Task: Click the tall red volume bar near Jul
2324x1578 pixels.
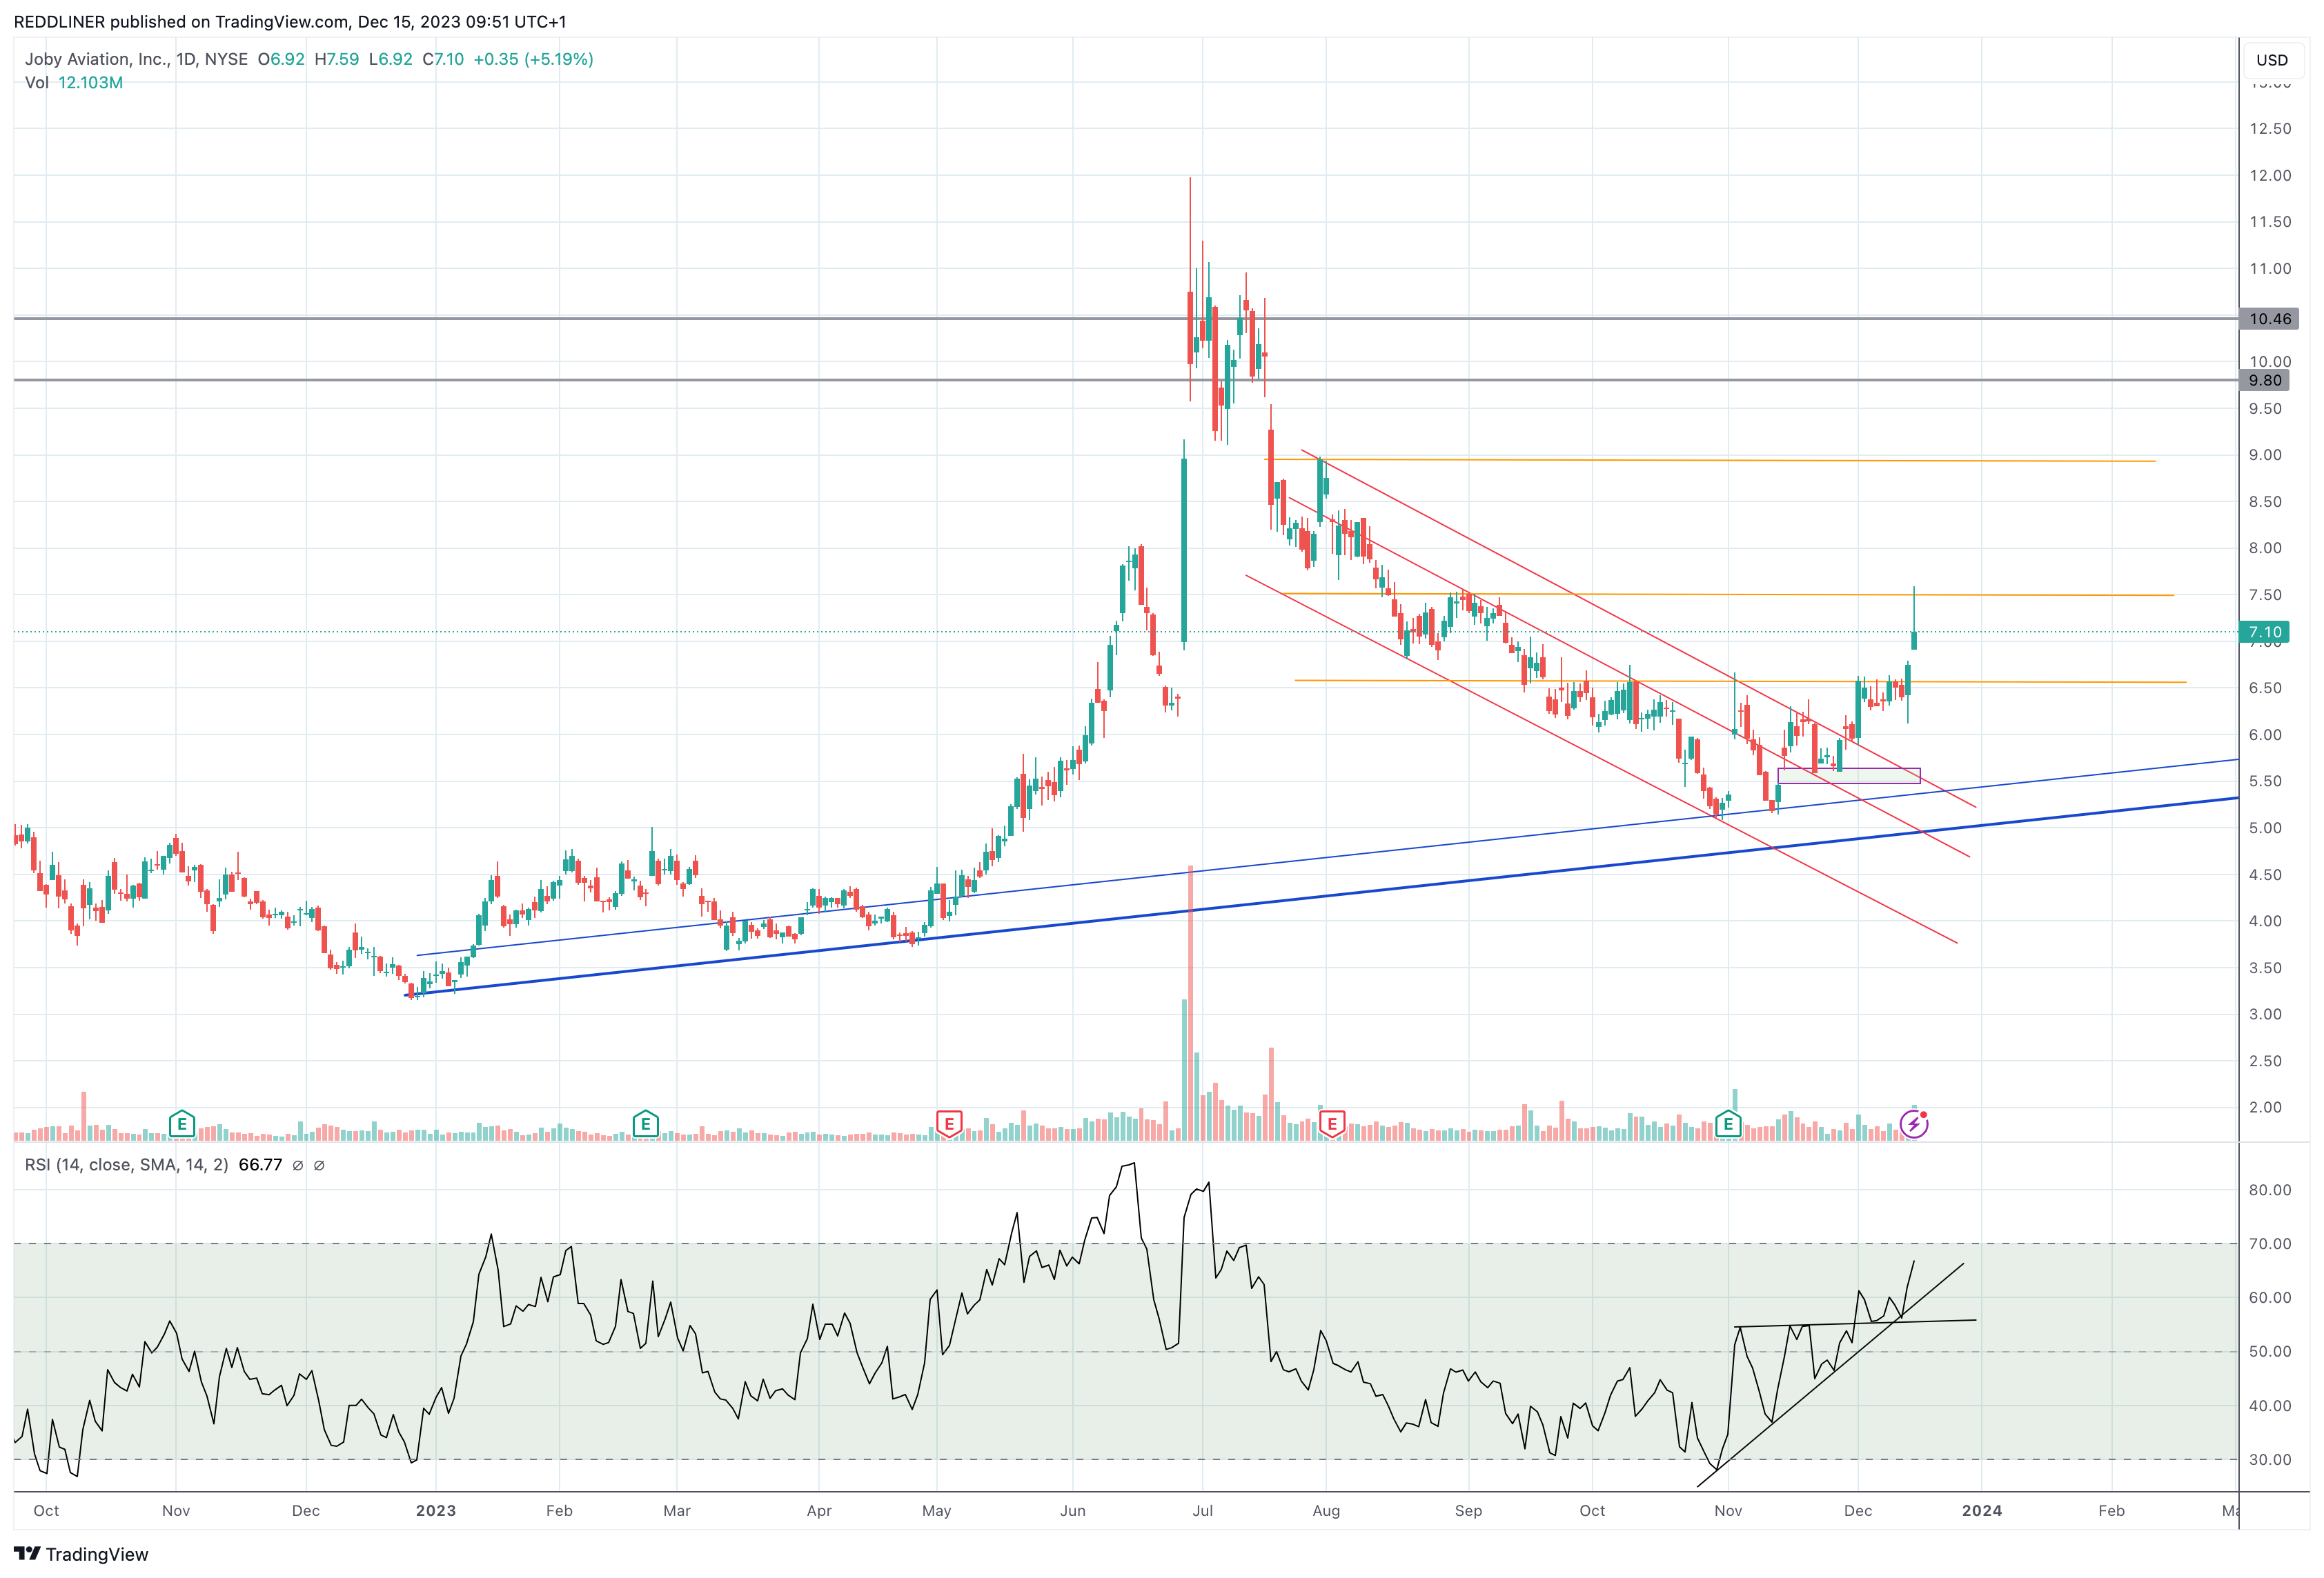Action: tap(1190, 1003)
